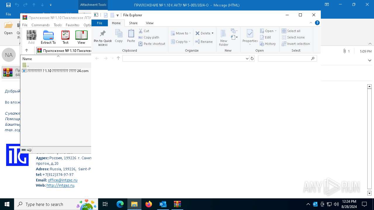374x210 pixels.
Task: Expand the address bar history dropdown
Action: tap(247, 58)
